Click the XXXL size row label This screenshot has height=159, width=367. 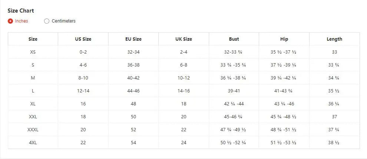click(33, 130)
